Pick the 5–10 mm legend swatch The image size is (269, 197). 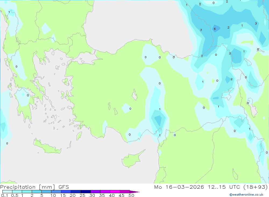(x=47, y=192)
